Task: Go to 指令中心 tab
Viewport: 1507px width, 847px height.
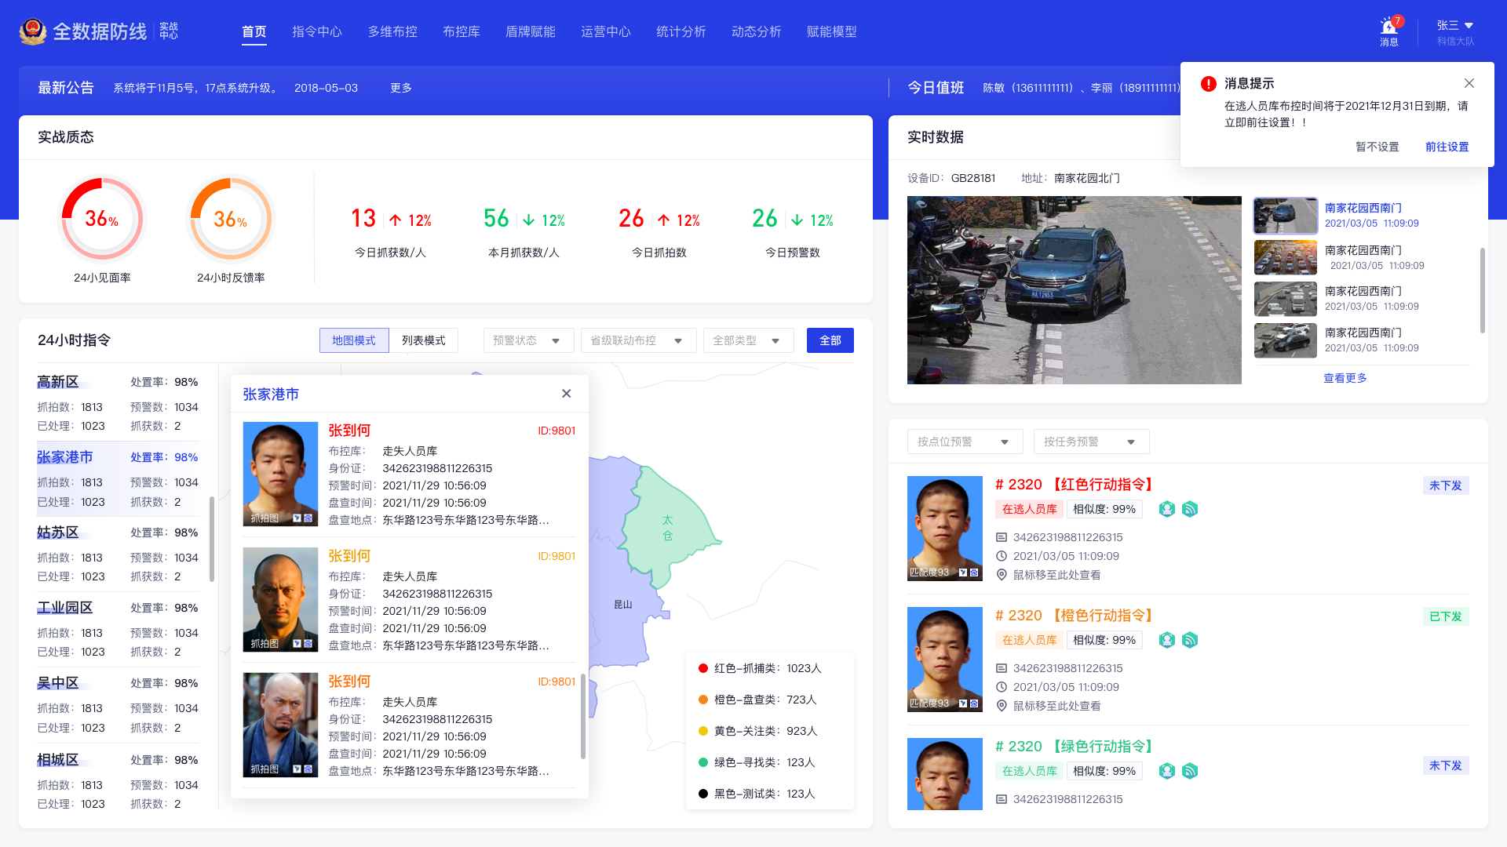Action: [317, 31]
